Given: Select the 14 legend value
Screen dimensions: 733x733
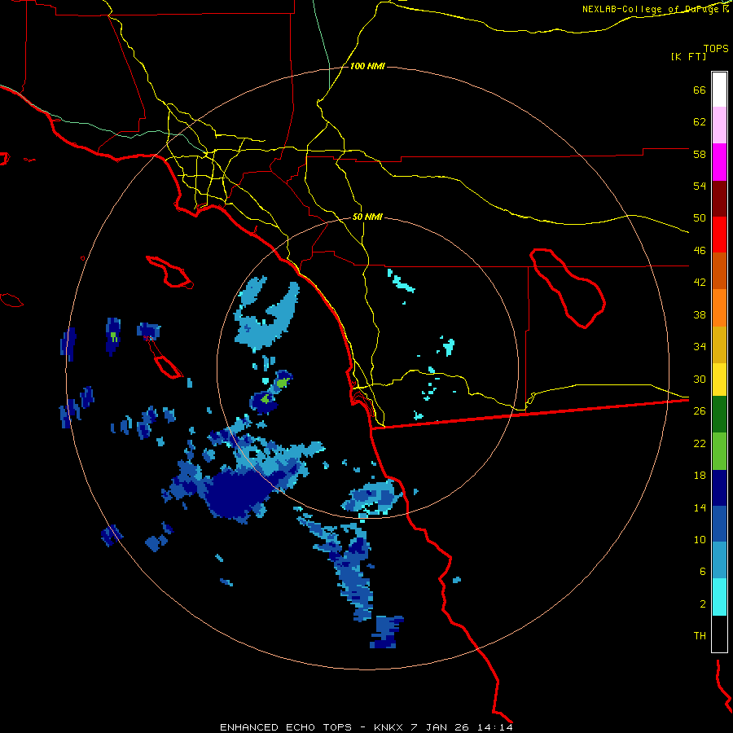Looking at the screenshot, I should point(700,507).
